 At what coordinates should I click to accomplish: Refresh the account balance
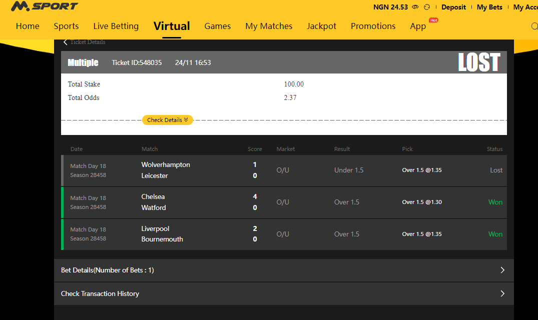(427, 7)
